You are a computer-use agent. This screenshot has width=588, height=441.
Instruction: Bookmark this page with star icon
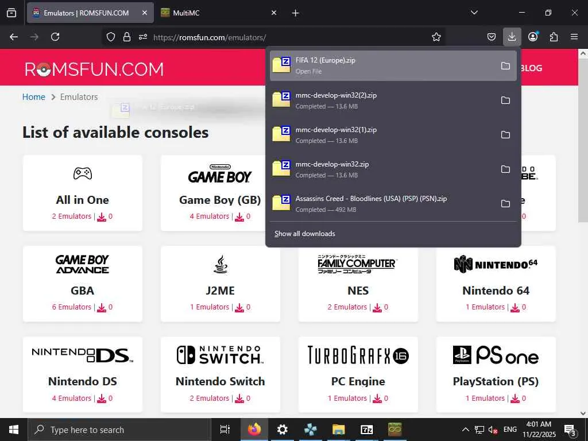point(436,37)
